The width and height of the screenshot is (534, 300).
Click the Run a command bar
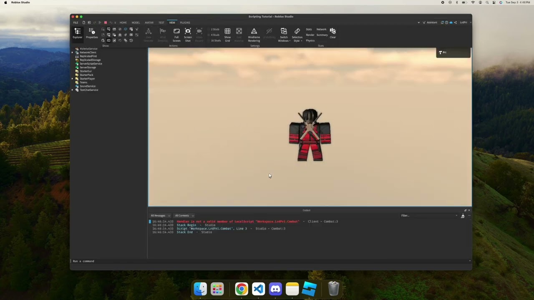(x=270, y=261)
